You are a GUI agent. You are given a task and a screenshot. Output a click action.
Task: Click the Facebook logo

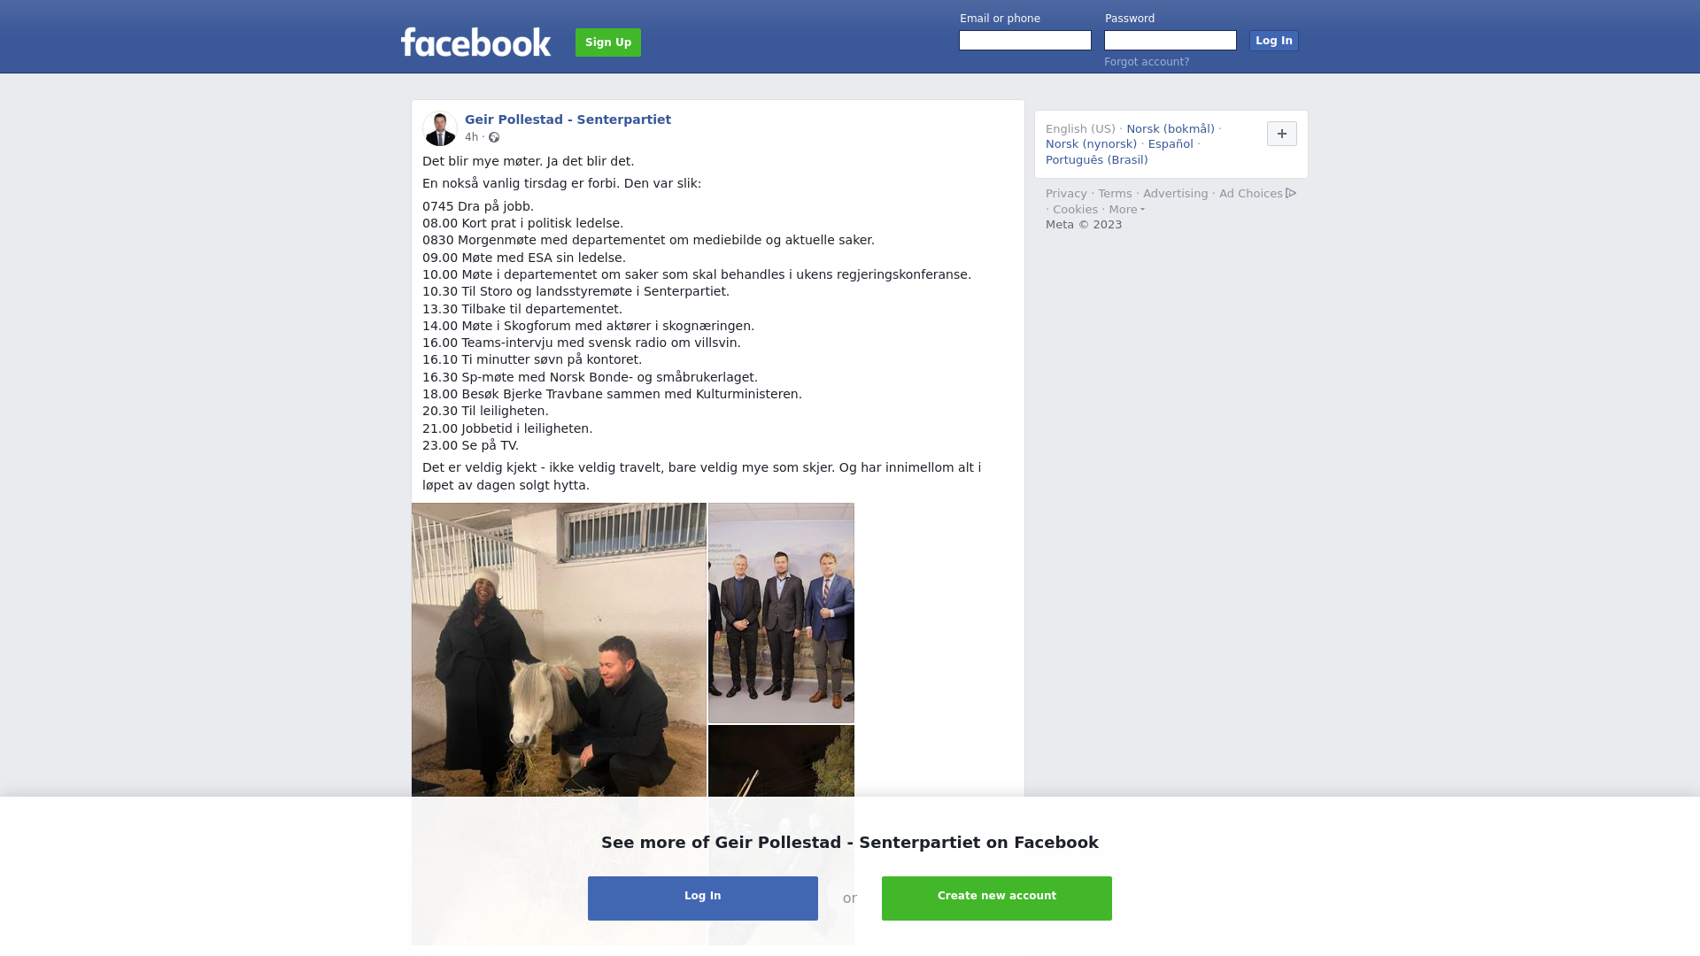(x=475, y=42)
